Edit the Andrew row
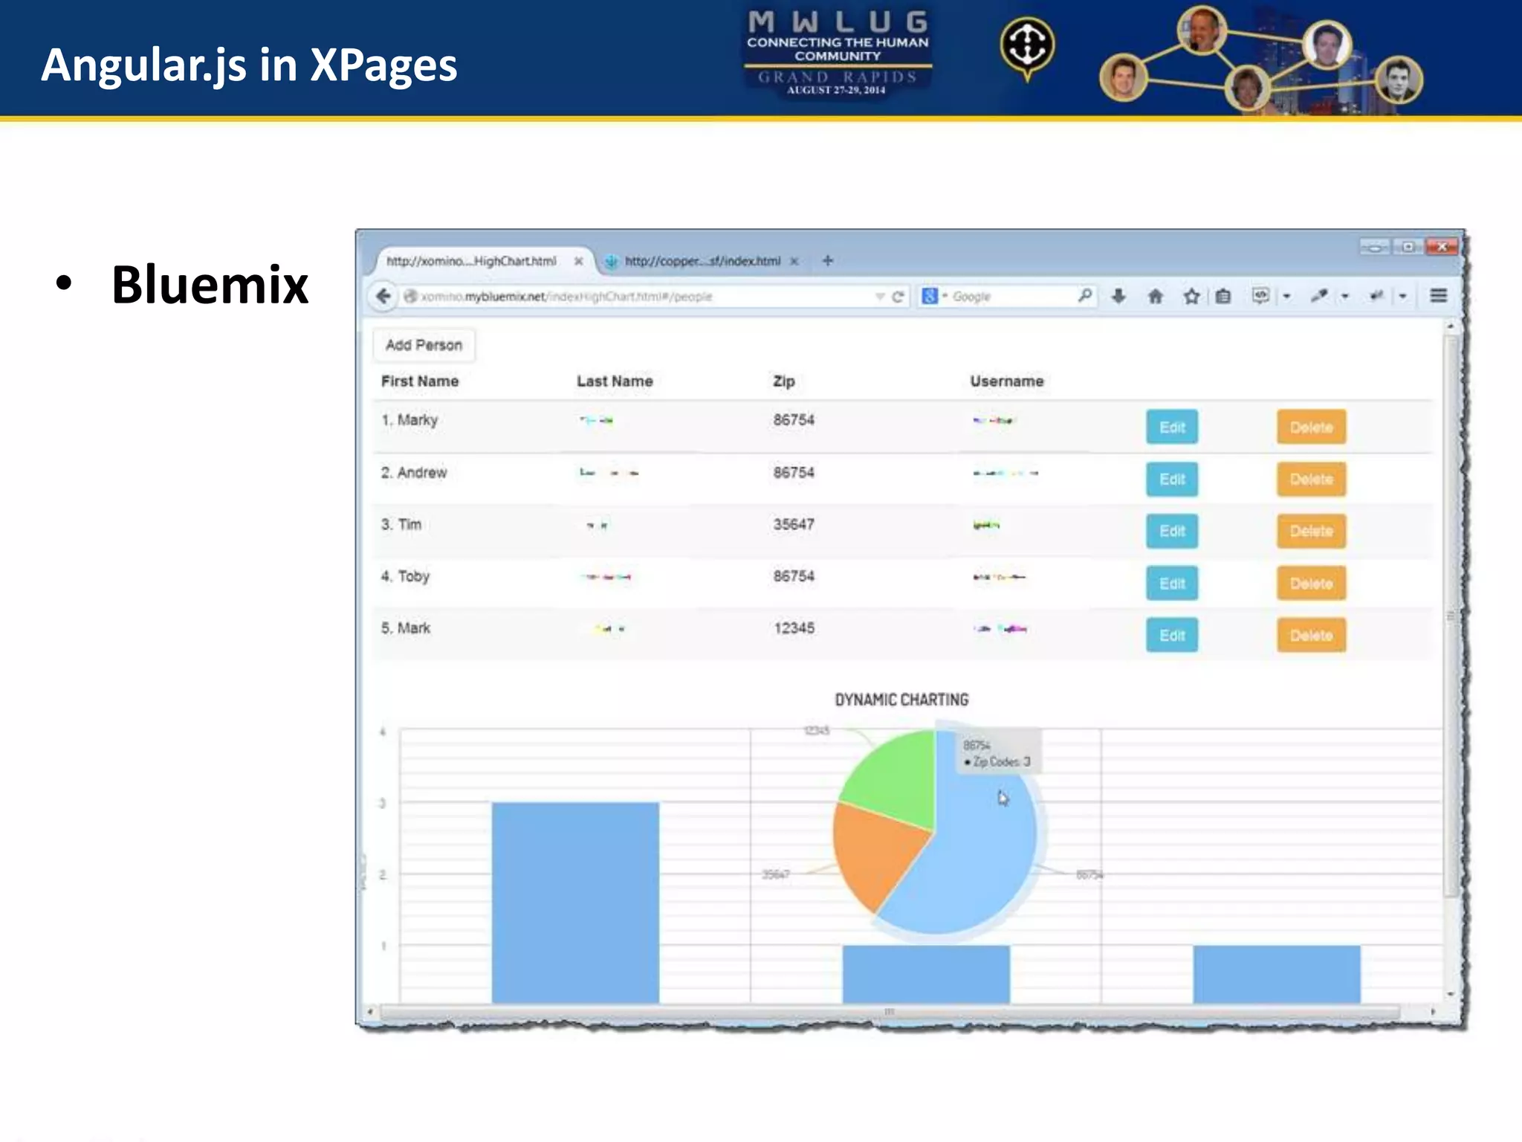This screenshot has width=1522, height=1142. [1172, 479]
